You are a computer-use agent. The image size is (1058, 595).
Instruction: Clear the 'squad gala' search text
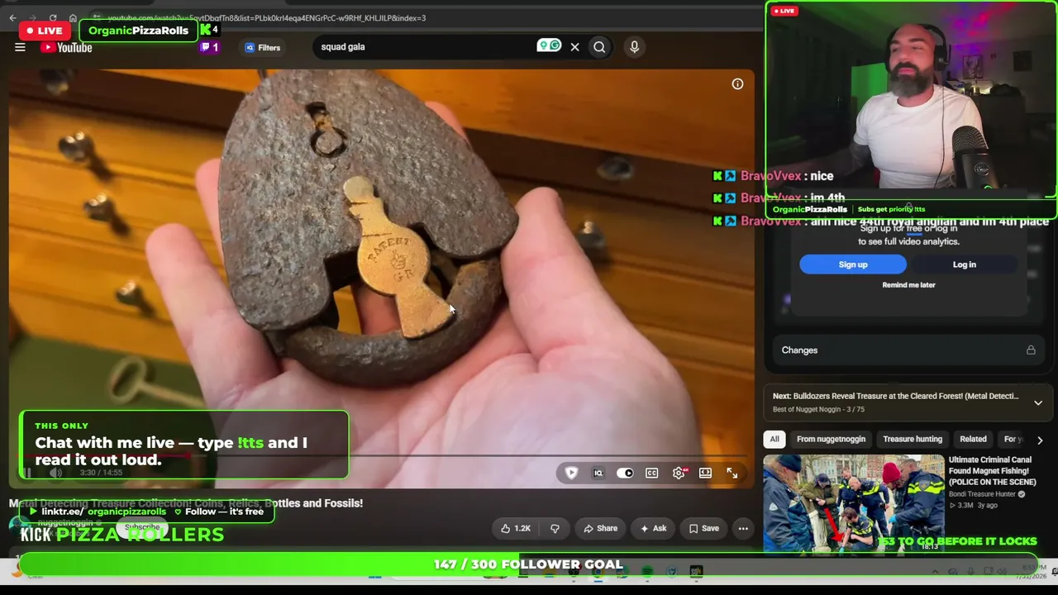(x=574, y=47)
